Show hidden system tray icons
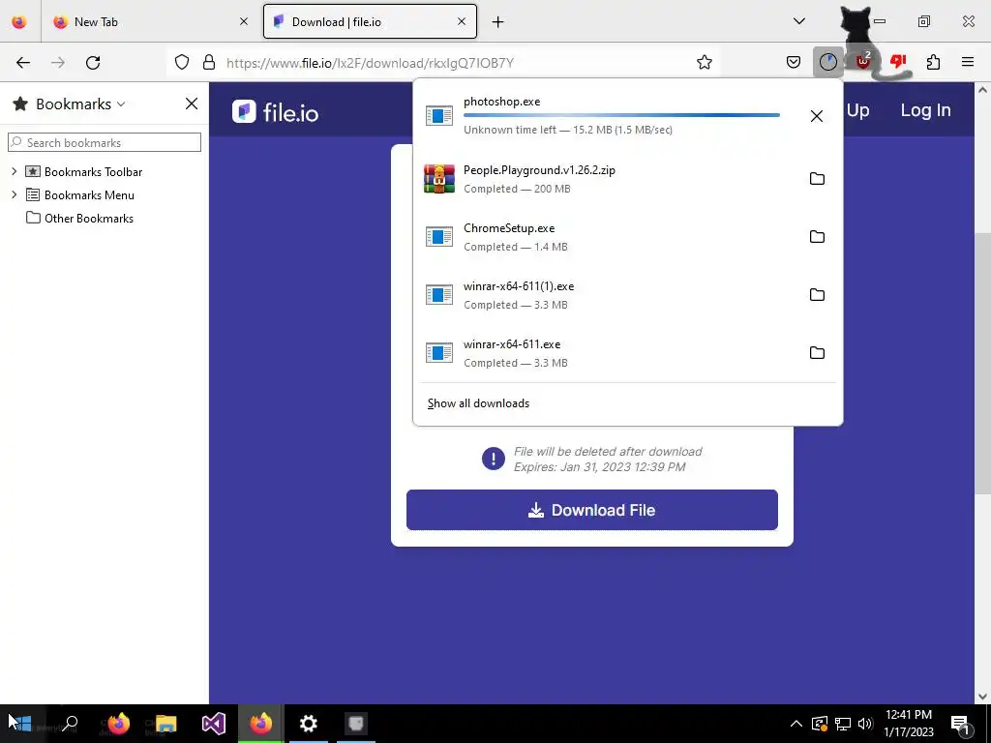 point(796,724)
